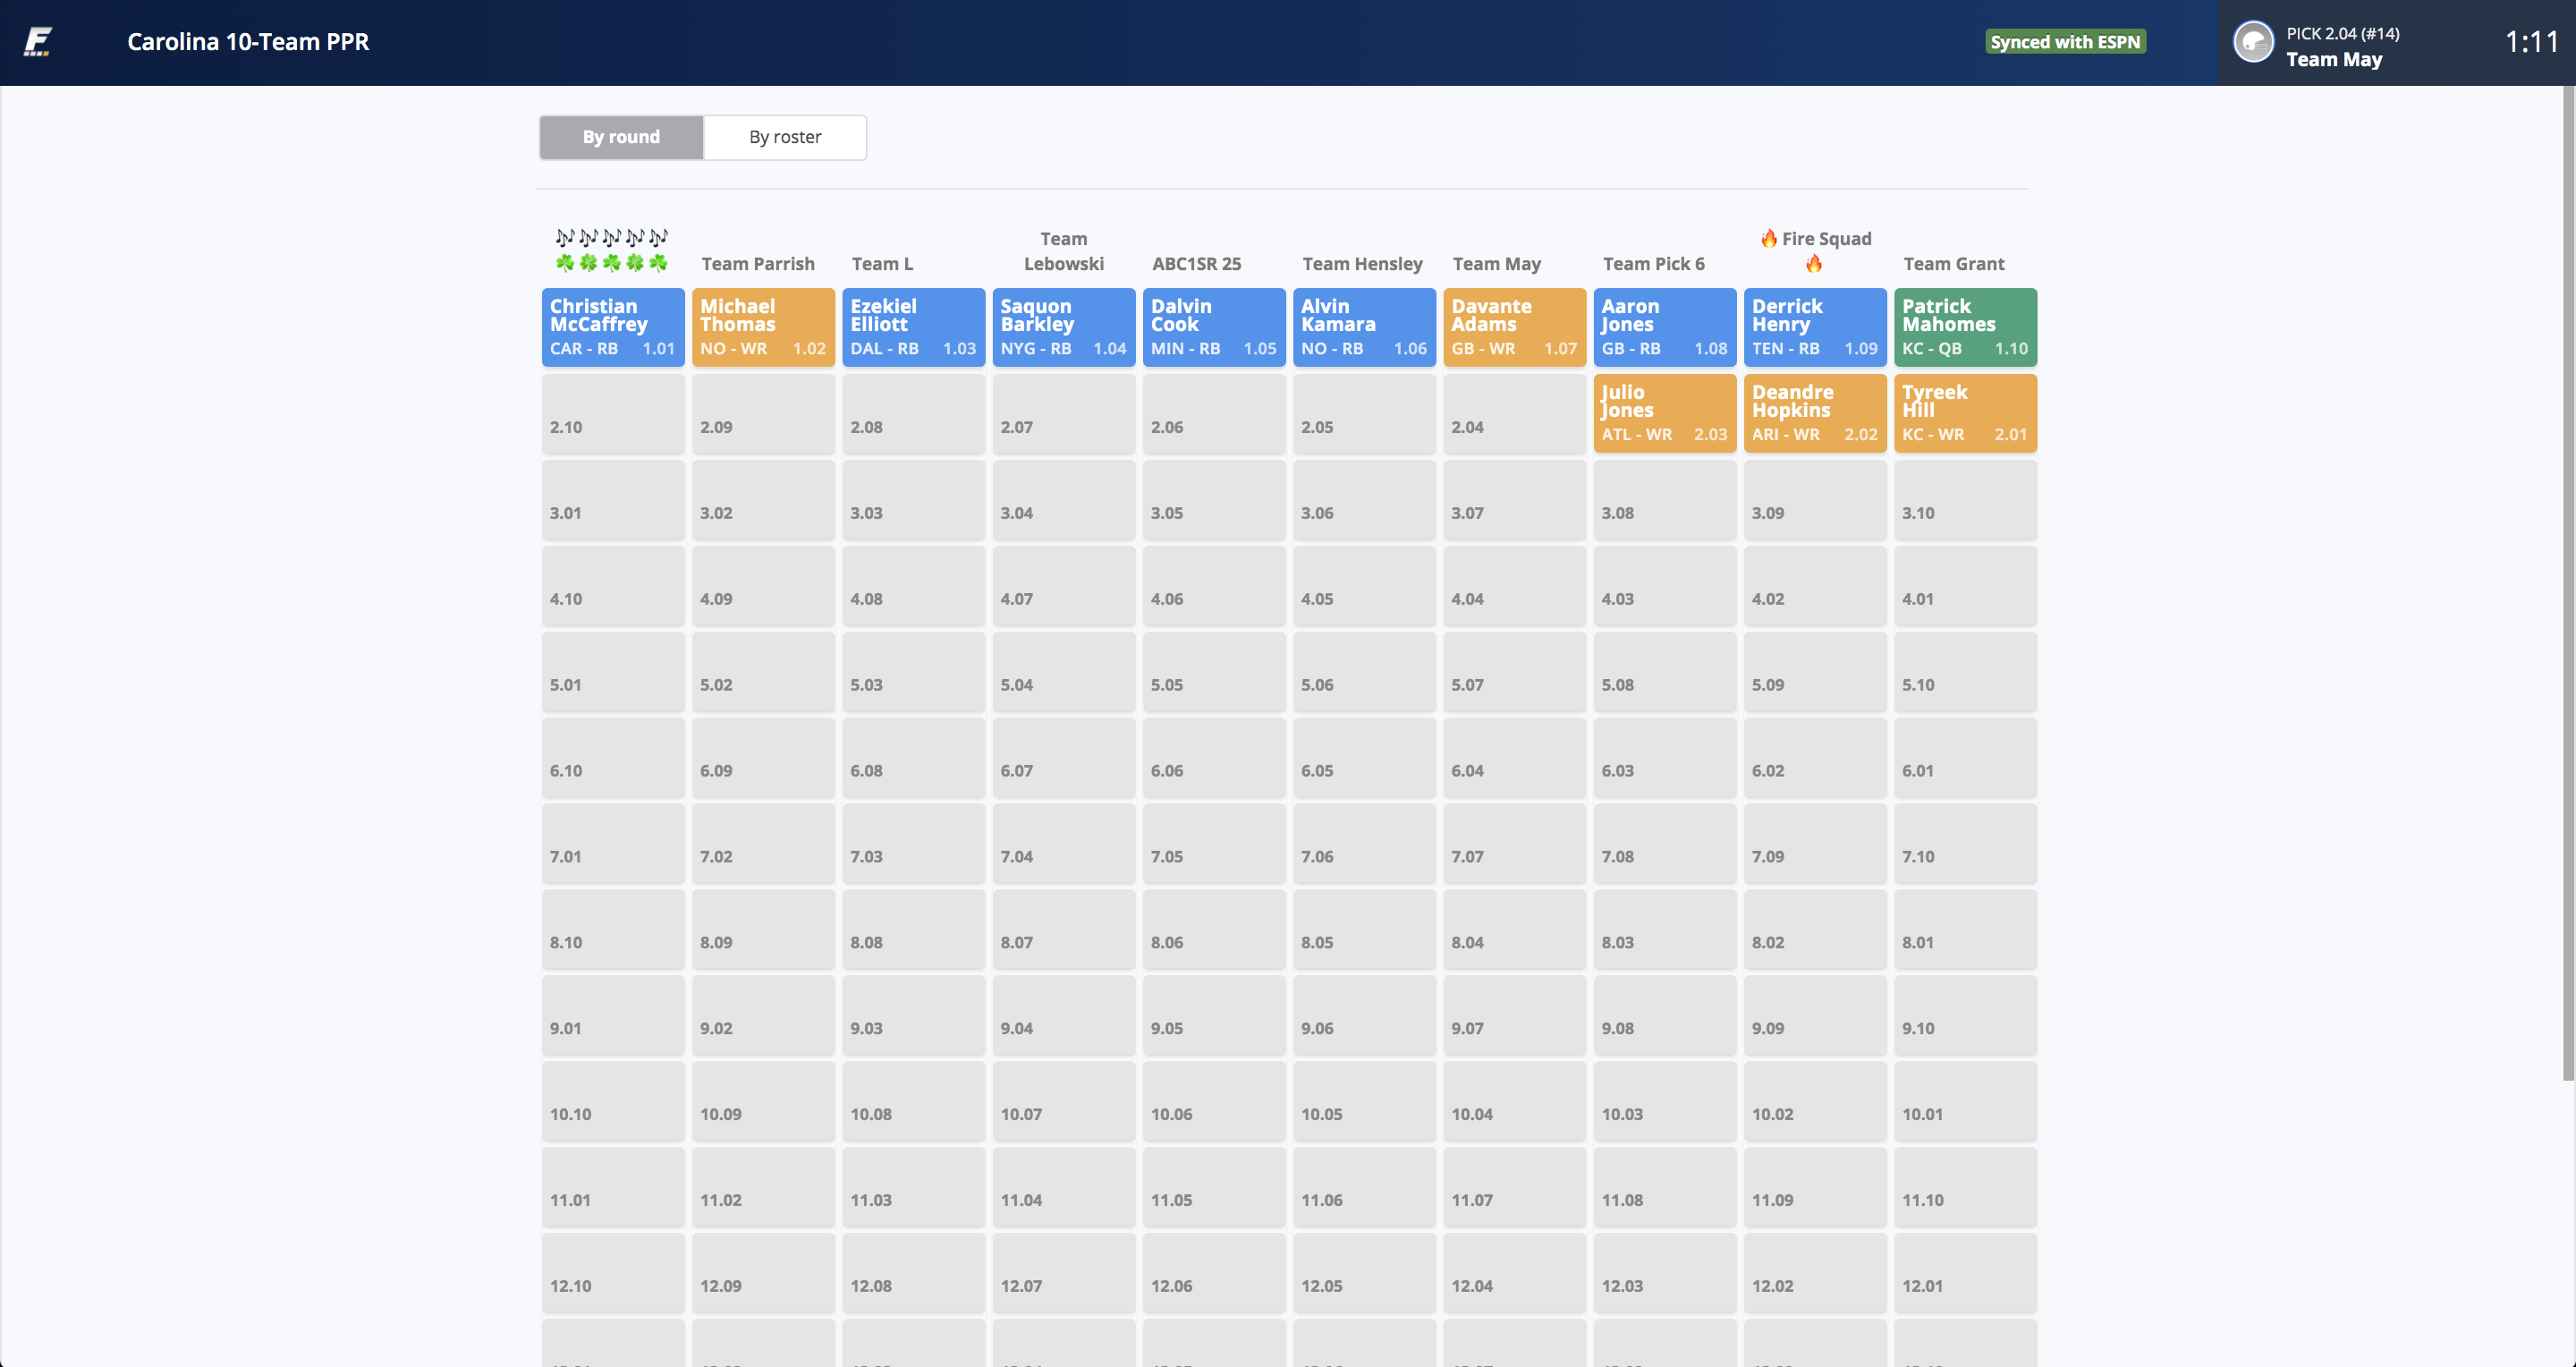The height and width of the screenshot is (1367, 2576).
Task: Open the Deandre Hopkins pick card
Action: [1815, 413]
